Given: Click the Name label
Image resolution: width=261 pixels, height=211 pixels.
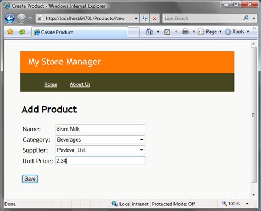Looking at the screenshot, I should (32, 129).
